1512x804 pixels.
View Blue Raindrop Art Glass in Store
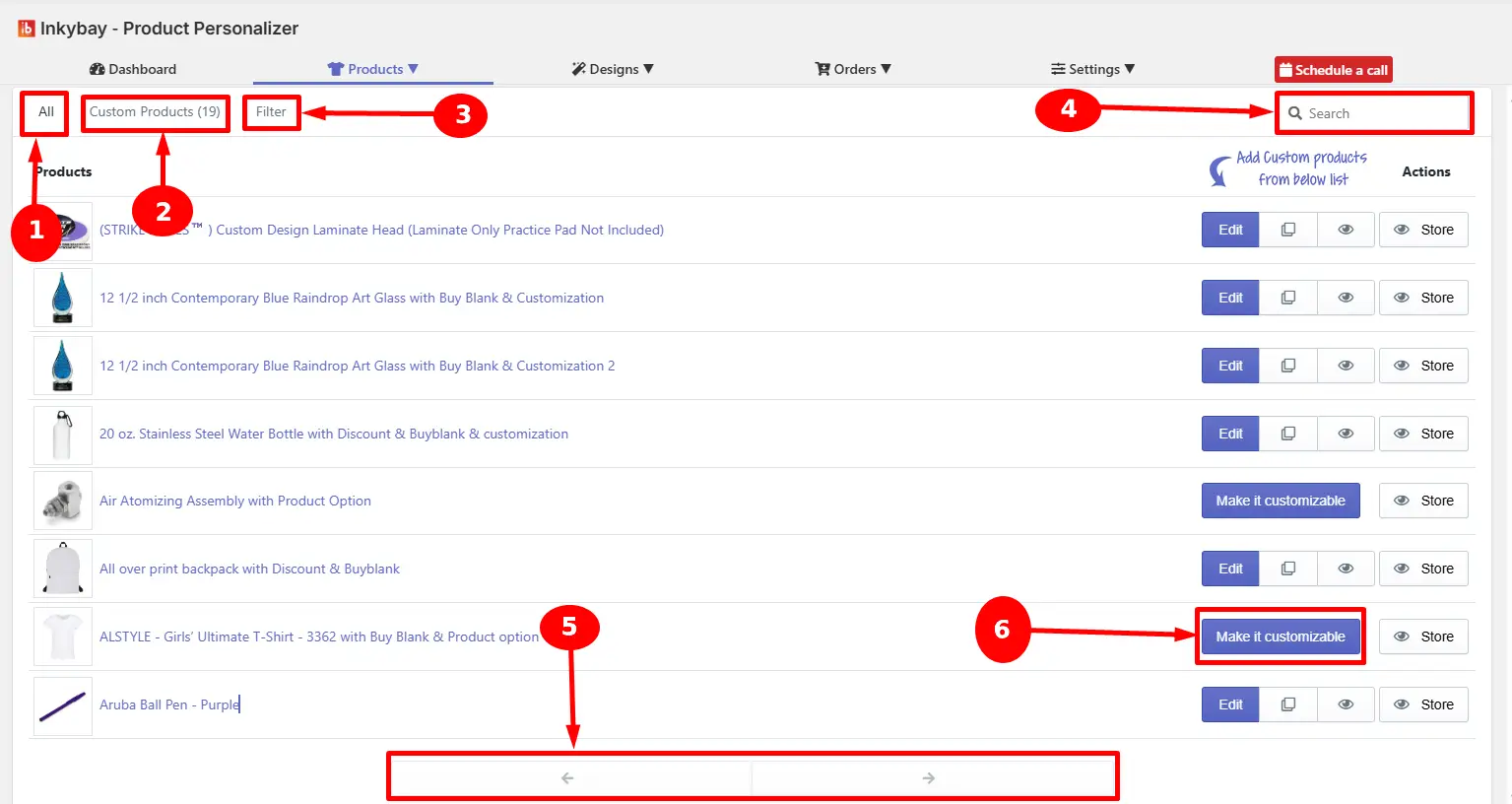1423,298
